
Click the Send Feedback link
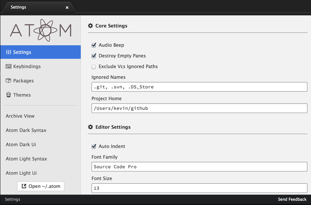point(292,200)
